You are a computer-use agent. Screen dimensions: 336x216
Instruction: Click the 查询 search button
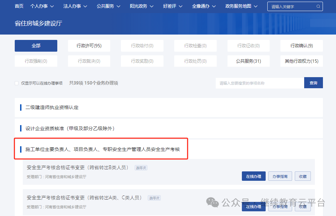click(313, 83)
